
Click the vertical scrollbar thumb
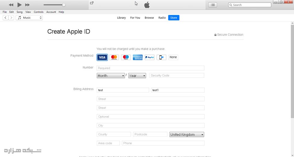[292, 71]
